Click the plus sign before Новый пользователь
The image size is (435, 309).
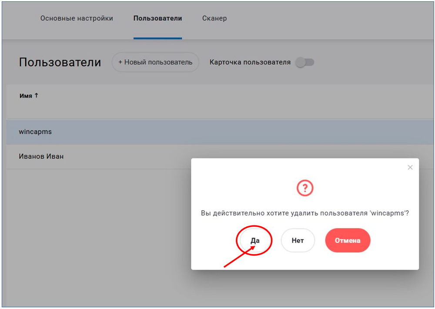pos(120,62)
